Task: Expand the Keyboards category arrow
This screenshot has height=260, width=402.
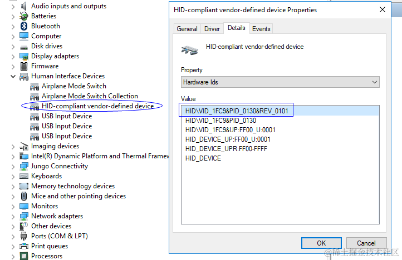Action: click(13, 176)
